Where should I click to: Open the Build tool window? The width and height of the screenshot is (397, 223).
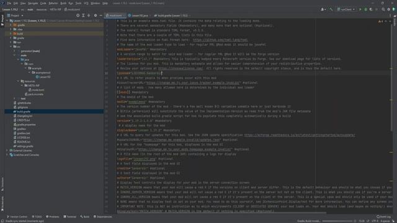tap(85, 217)
